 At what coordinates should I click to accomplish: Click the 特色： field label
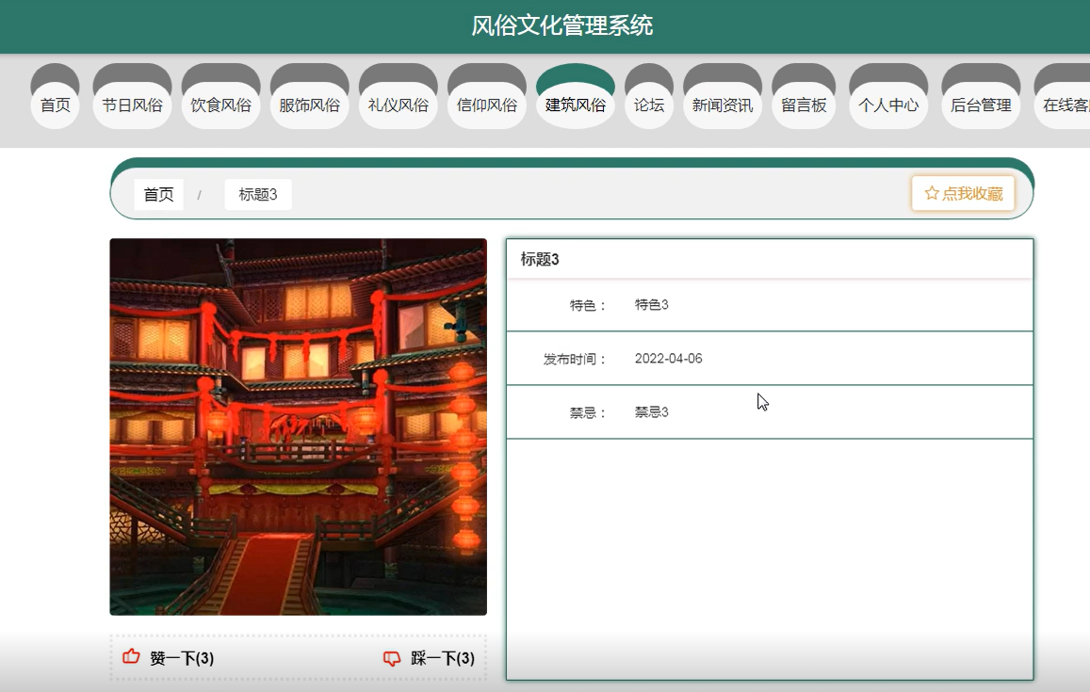(x=588, y=305)
